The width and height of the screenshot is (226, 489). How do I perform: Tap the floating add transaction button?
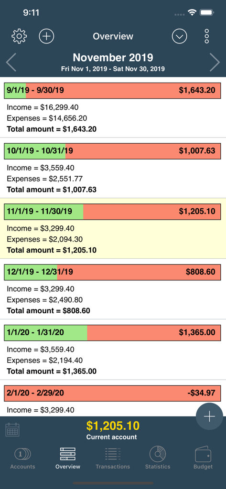[x=209, y=416]
